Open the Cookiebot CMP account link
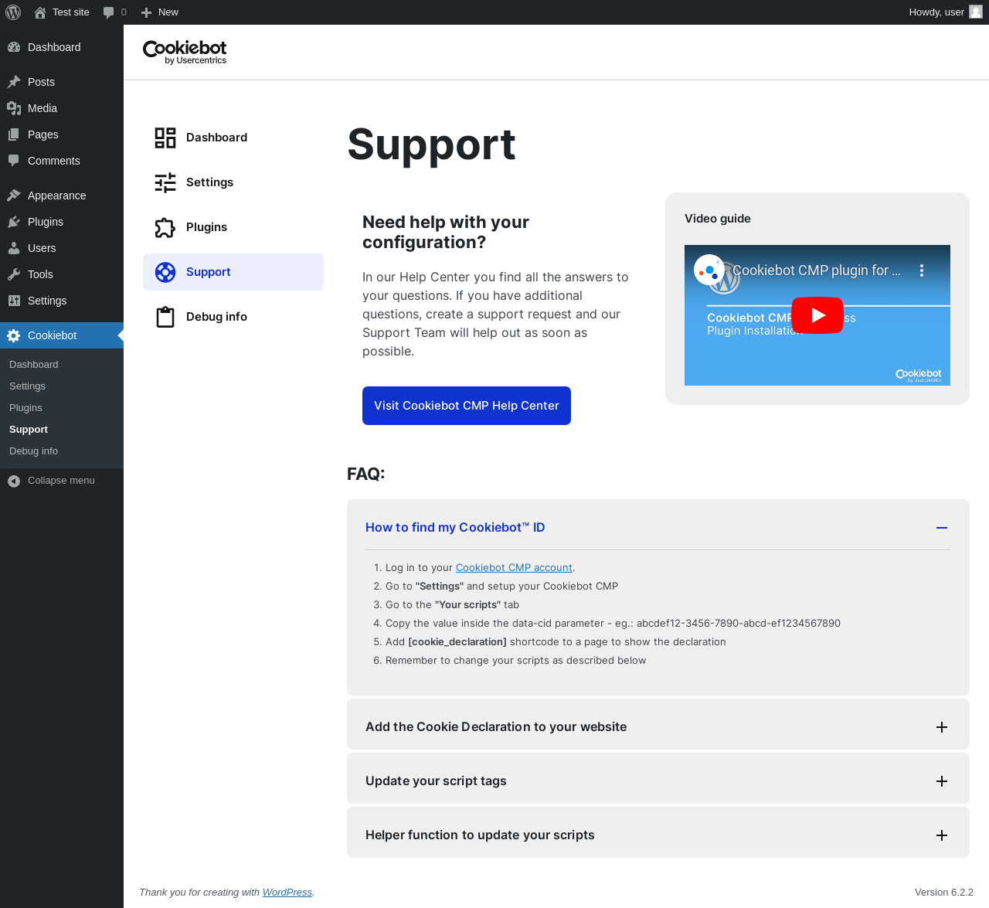 tap(514, 567)
